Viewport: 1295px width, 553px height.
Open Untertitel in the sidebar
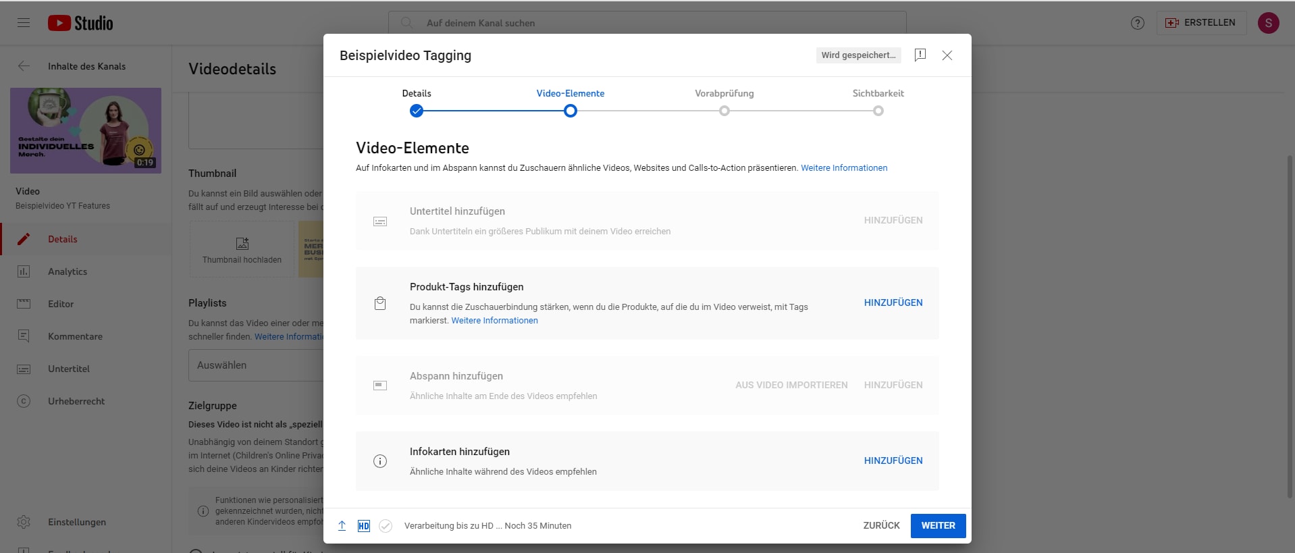click(86, 369)
